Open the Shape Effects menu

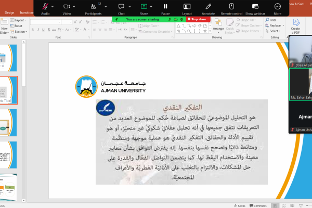(x=249, y=31)
